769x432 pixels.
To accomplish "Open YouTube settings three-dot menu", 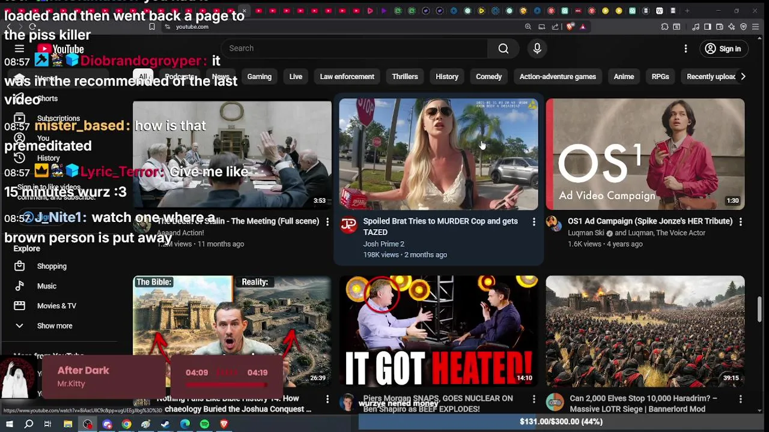I will (x=685, y=49).
